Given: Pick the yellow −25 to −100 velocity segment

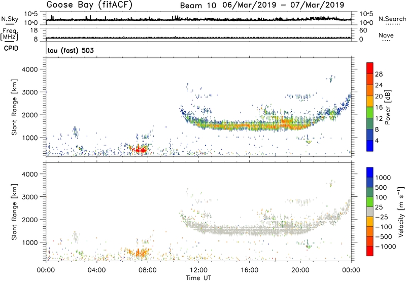Looking at the screenshot, I should click(370, 222).
